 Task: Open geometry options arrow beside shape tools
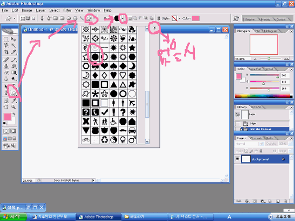pyautogui.click(x=94, y=18)
